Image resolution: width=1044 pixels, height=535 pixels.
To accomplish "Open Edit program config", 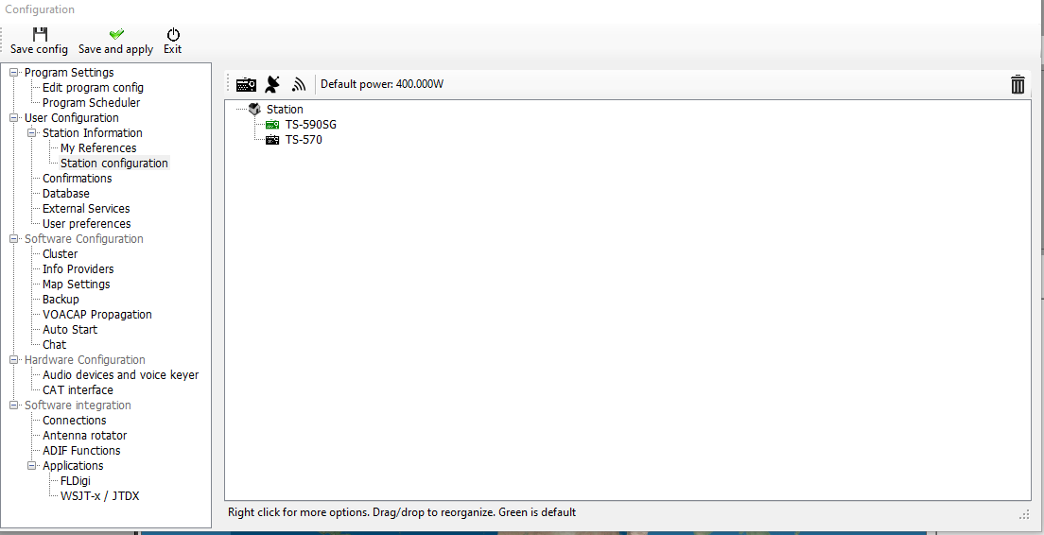I will click(x=94, y=88).
